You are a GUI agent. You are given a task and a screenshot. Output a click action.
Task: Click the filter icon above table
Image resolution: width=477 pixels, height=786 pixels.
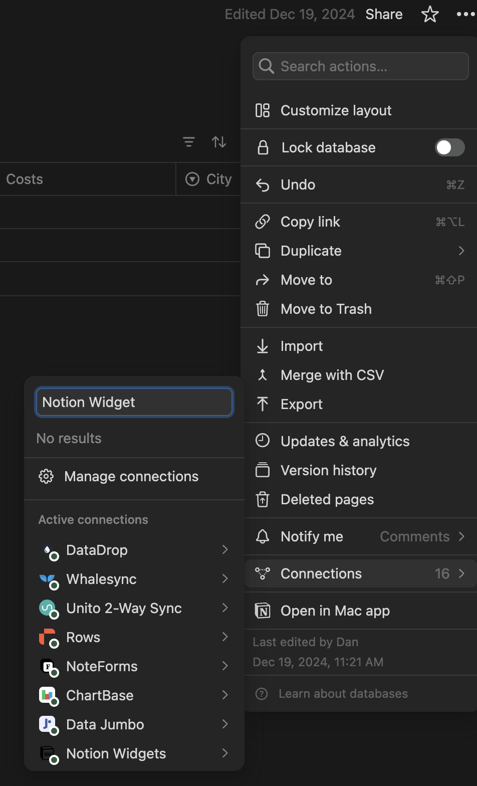[189, 142]
